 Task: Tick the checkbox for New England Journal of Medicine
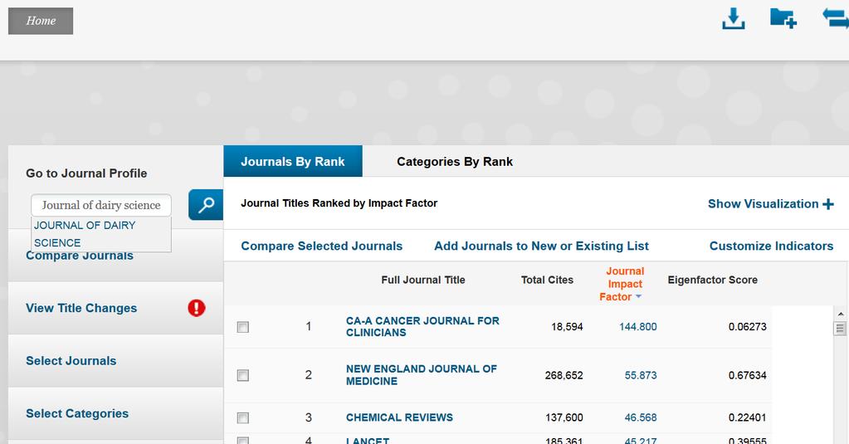(x=243, y=375)
